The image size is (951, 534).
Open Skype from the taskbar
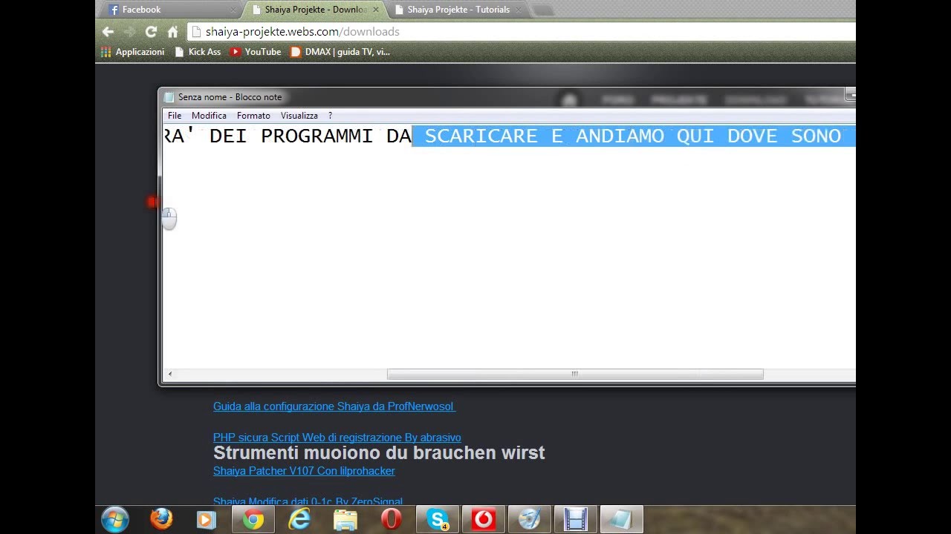(438, 519)
